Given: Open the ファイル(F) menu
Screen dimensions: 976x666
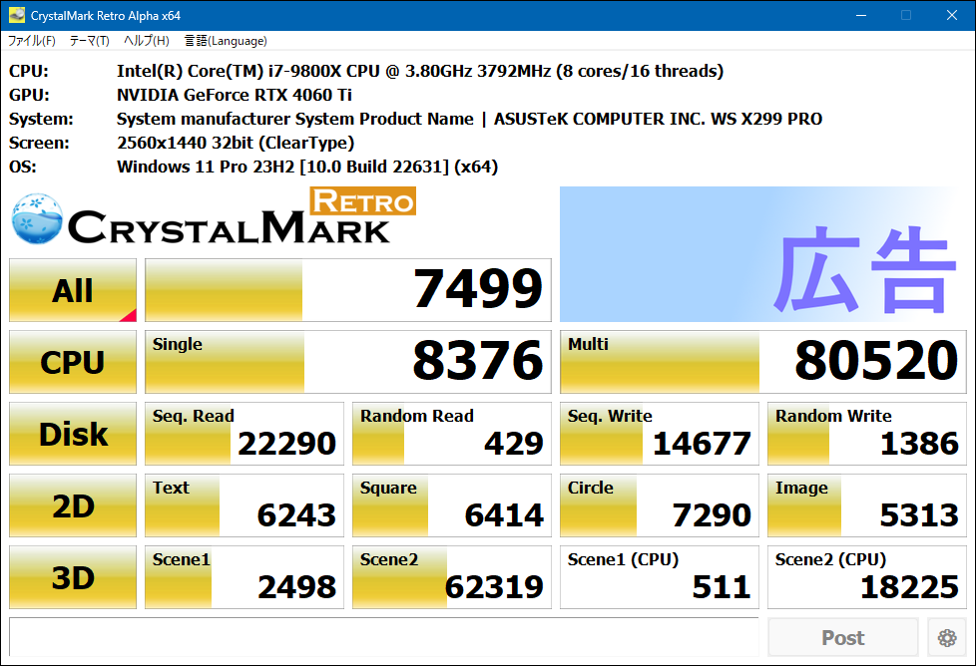Looking at the screenshot, I should coord(31,41).
